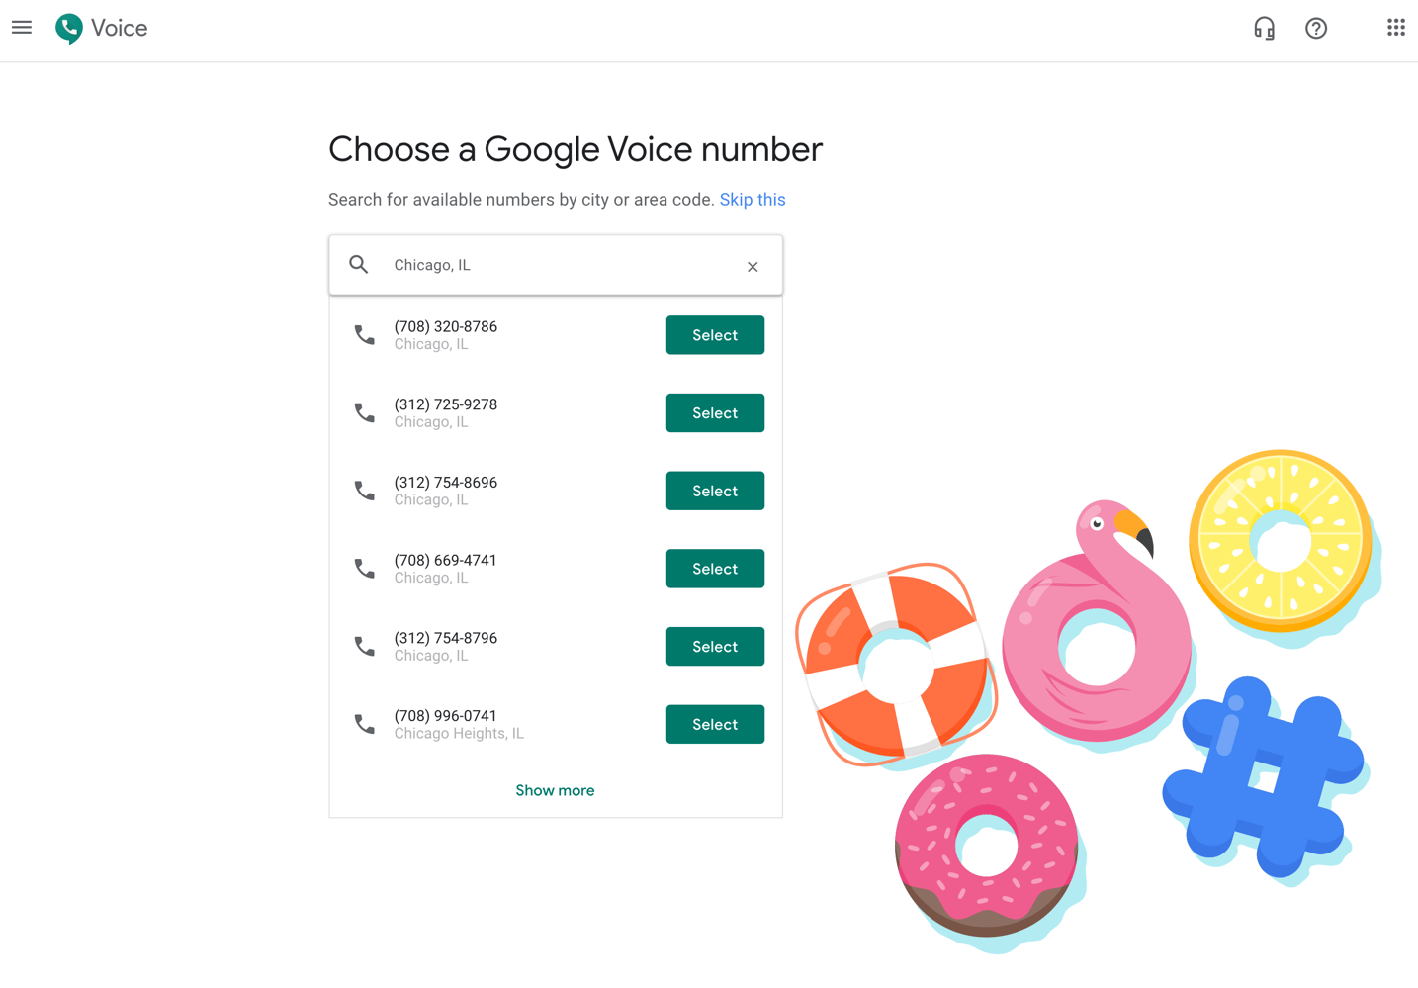Select the number (708) 320-8786
Screen dimensions: 1418x988
[x=714, y=334]
